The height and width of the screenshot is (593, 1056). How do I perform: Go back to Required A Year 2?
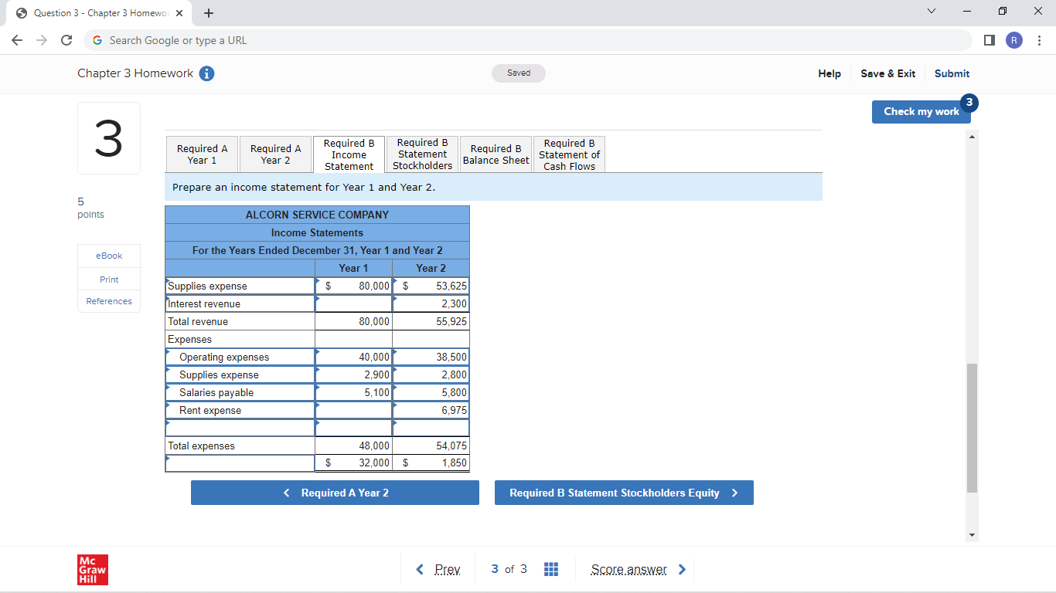pyautogui.click(x=335, y=493)
